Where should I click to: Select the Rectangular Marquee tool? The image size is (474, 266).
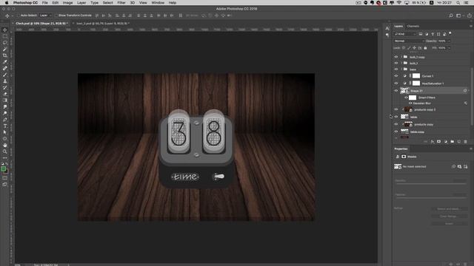pos(5,36)
